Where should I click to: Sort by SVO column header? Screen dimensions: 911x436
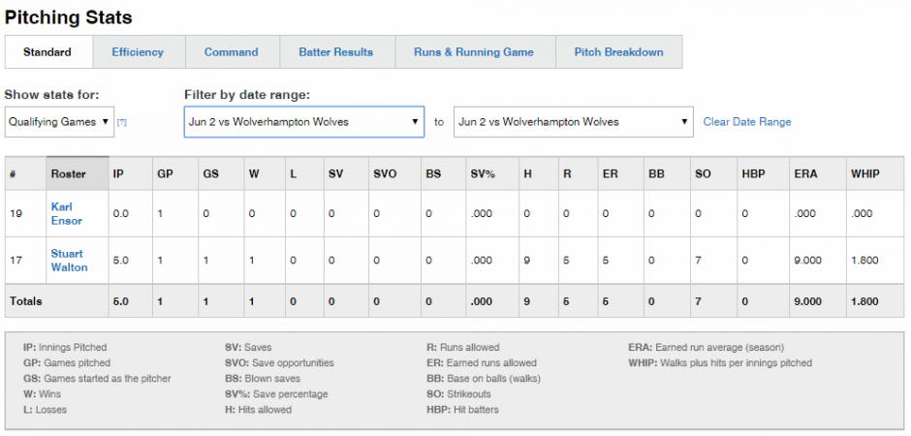[x=393, y=173]
